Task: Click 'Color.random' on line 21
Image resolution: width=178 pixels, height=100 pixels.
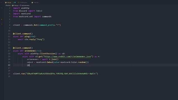Action: pos(78,62)
